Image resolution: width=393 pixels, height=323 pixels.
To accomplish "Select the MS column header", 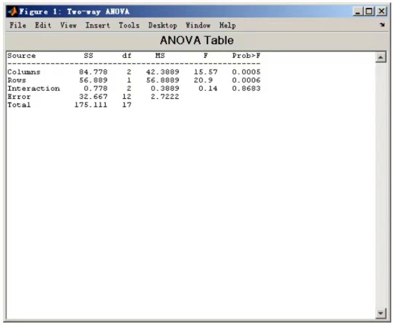I will click(x=160, y=56).
